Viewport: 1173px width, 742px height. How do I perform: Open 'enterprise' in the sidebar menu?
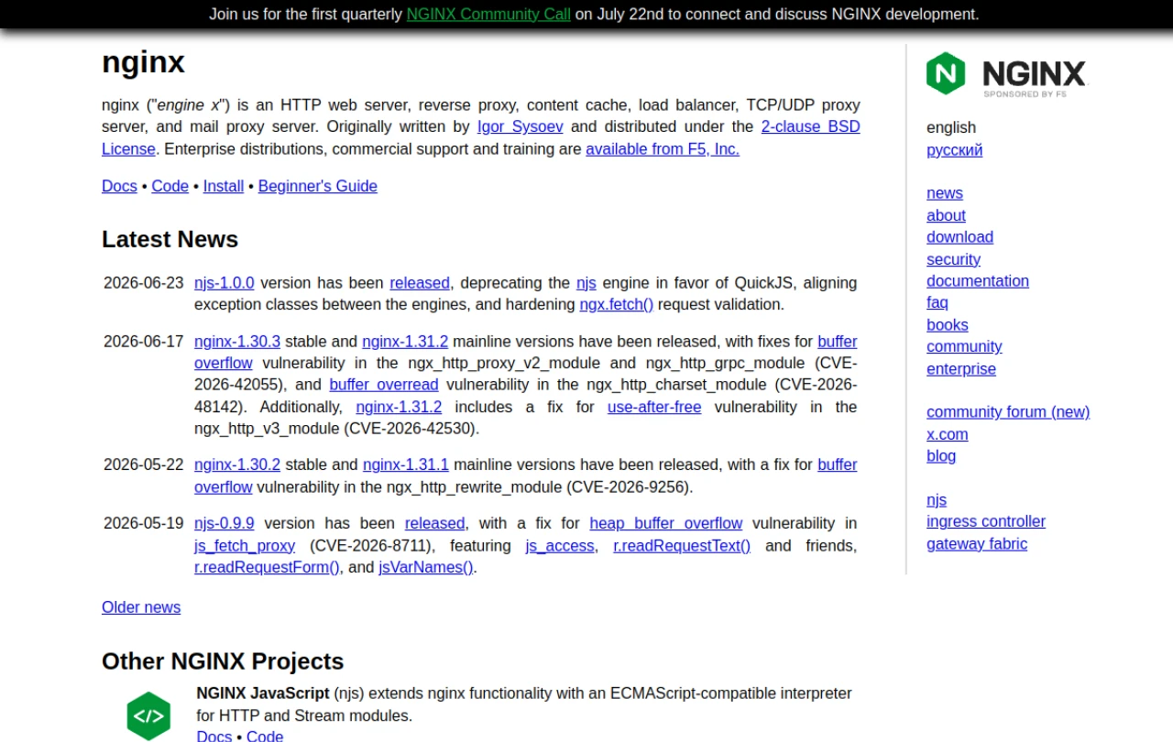(x=961, y=368)
